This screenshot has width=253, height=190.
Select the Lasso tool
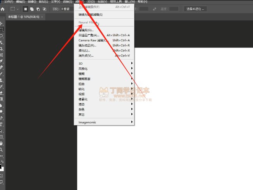pyautogui.click(x=2, y=36)
